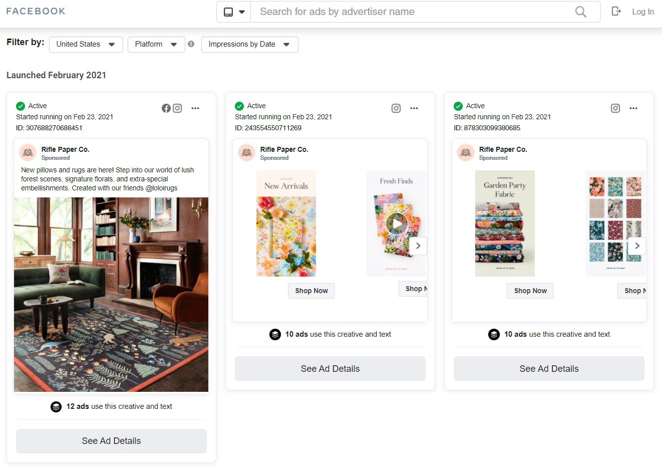Click the Log In door icon
This screenshot has height=467, width=662.
point(616,11)
